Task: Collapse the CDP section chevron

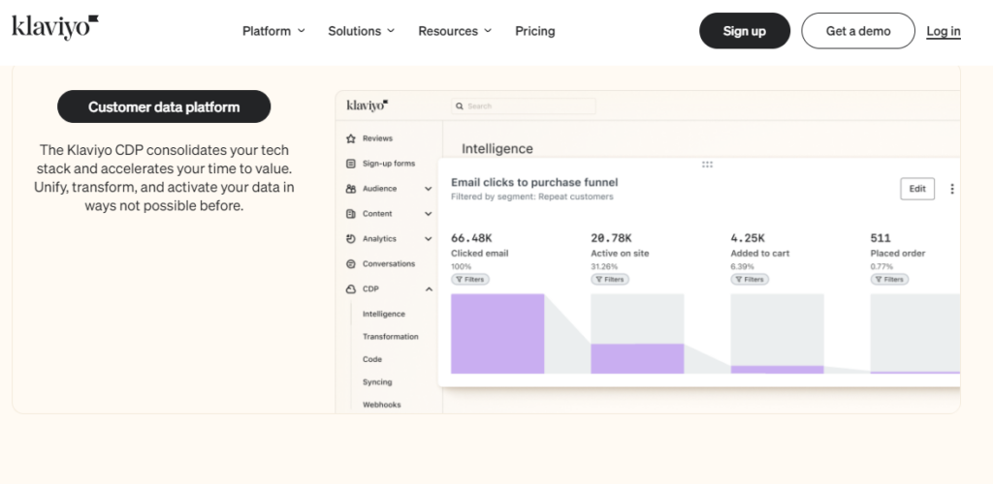Action: (428, 289)
